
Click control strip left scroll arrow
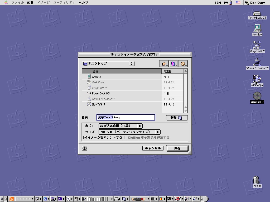tap(6, 199)
